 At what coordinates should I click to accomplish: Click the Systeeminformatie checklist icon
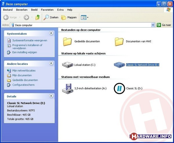click(9, 41)
